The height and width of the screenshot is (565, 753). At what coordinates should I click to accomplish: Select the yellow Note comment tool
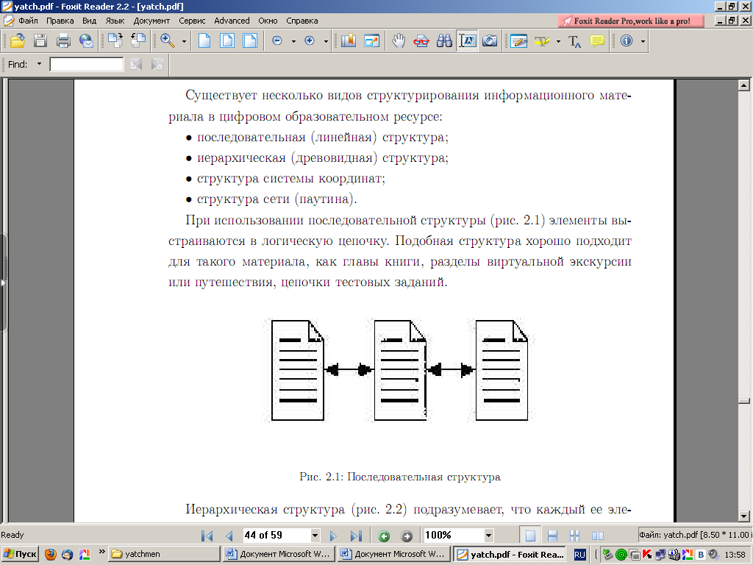pos(597,41)
